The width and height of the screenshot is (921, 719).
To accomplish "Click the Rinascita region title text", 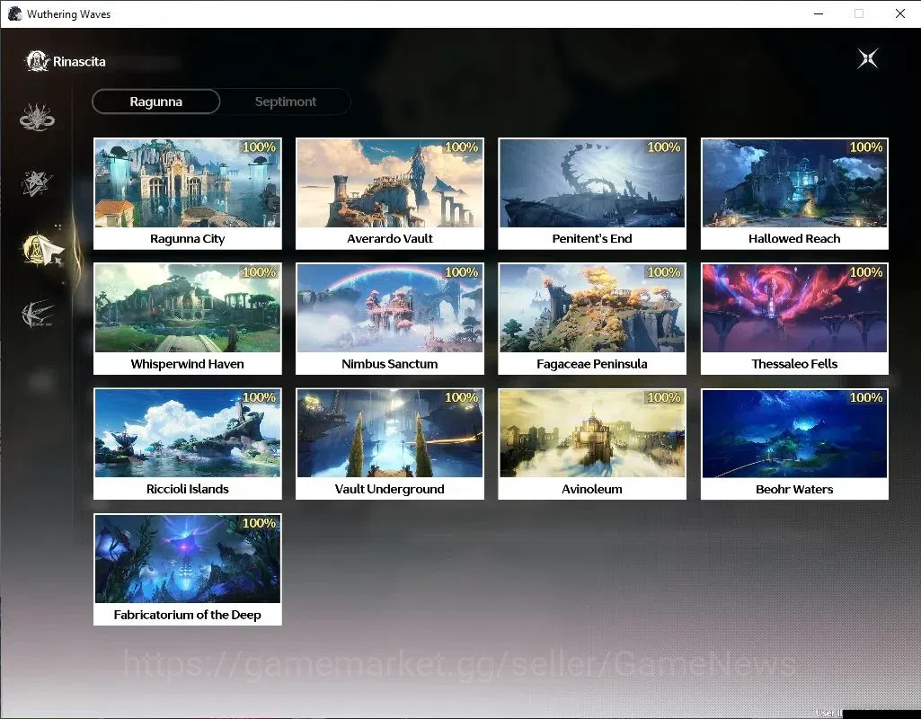I will pyautogui.click(x=79, y=62).
